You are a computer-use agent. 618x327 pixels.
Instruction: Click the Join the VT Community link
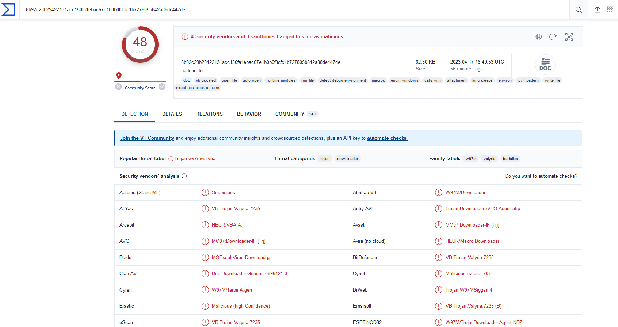147,138
